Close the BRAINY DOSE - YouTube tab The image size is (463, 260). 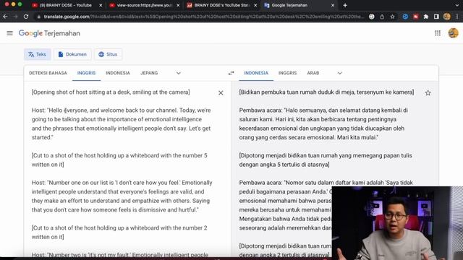pyautogui.click(x=101, y=5)
